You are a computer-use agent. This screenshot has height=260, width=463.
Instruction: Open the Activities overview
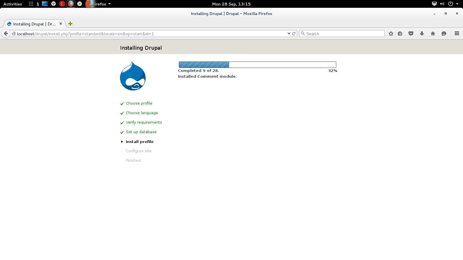coord(13,4)
